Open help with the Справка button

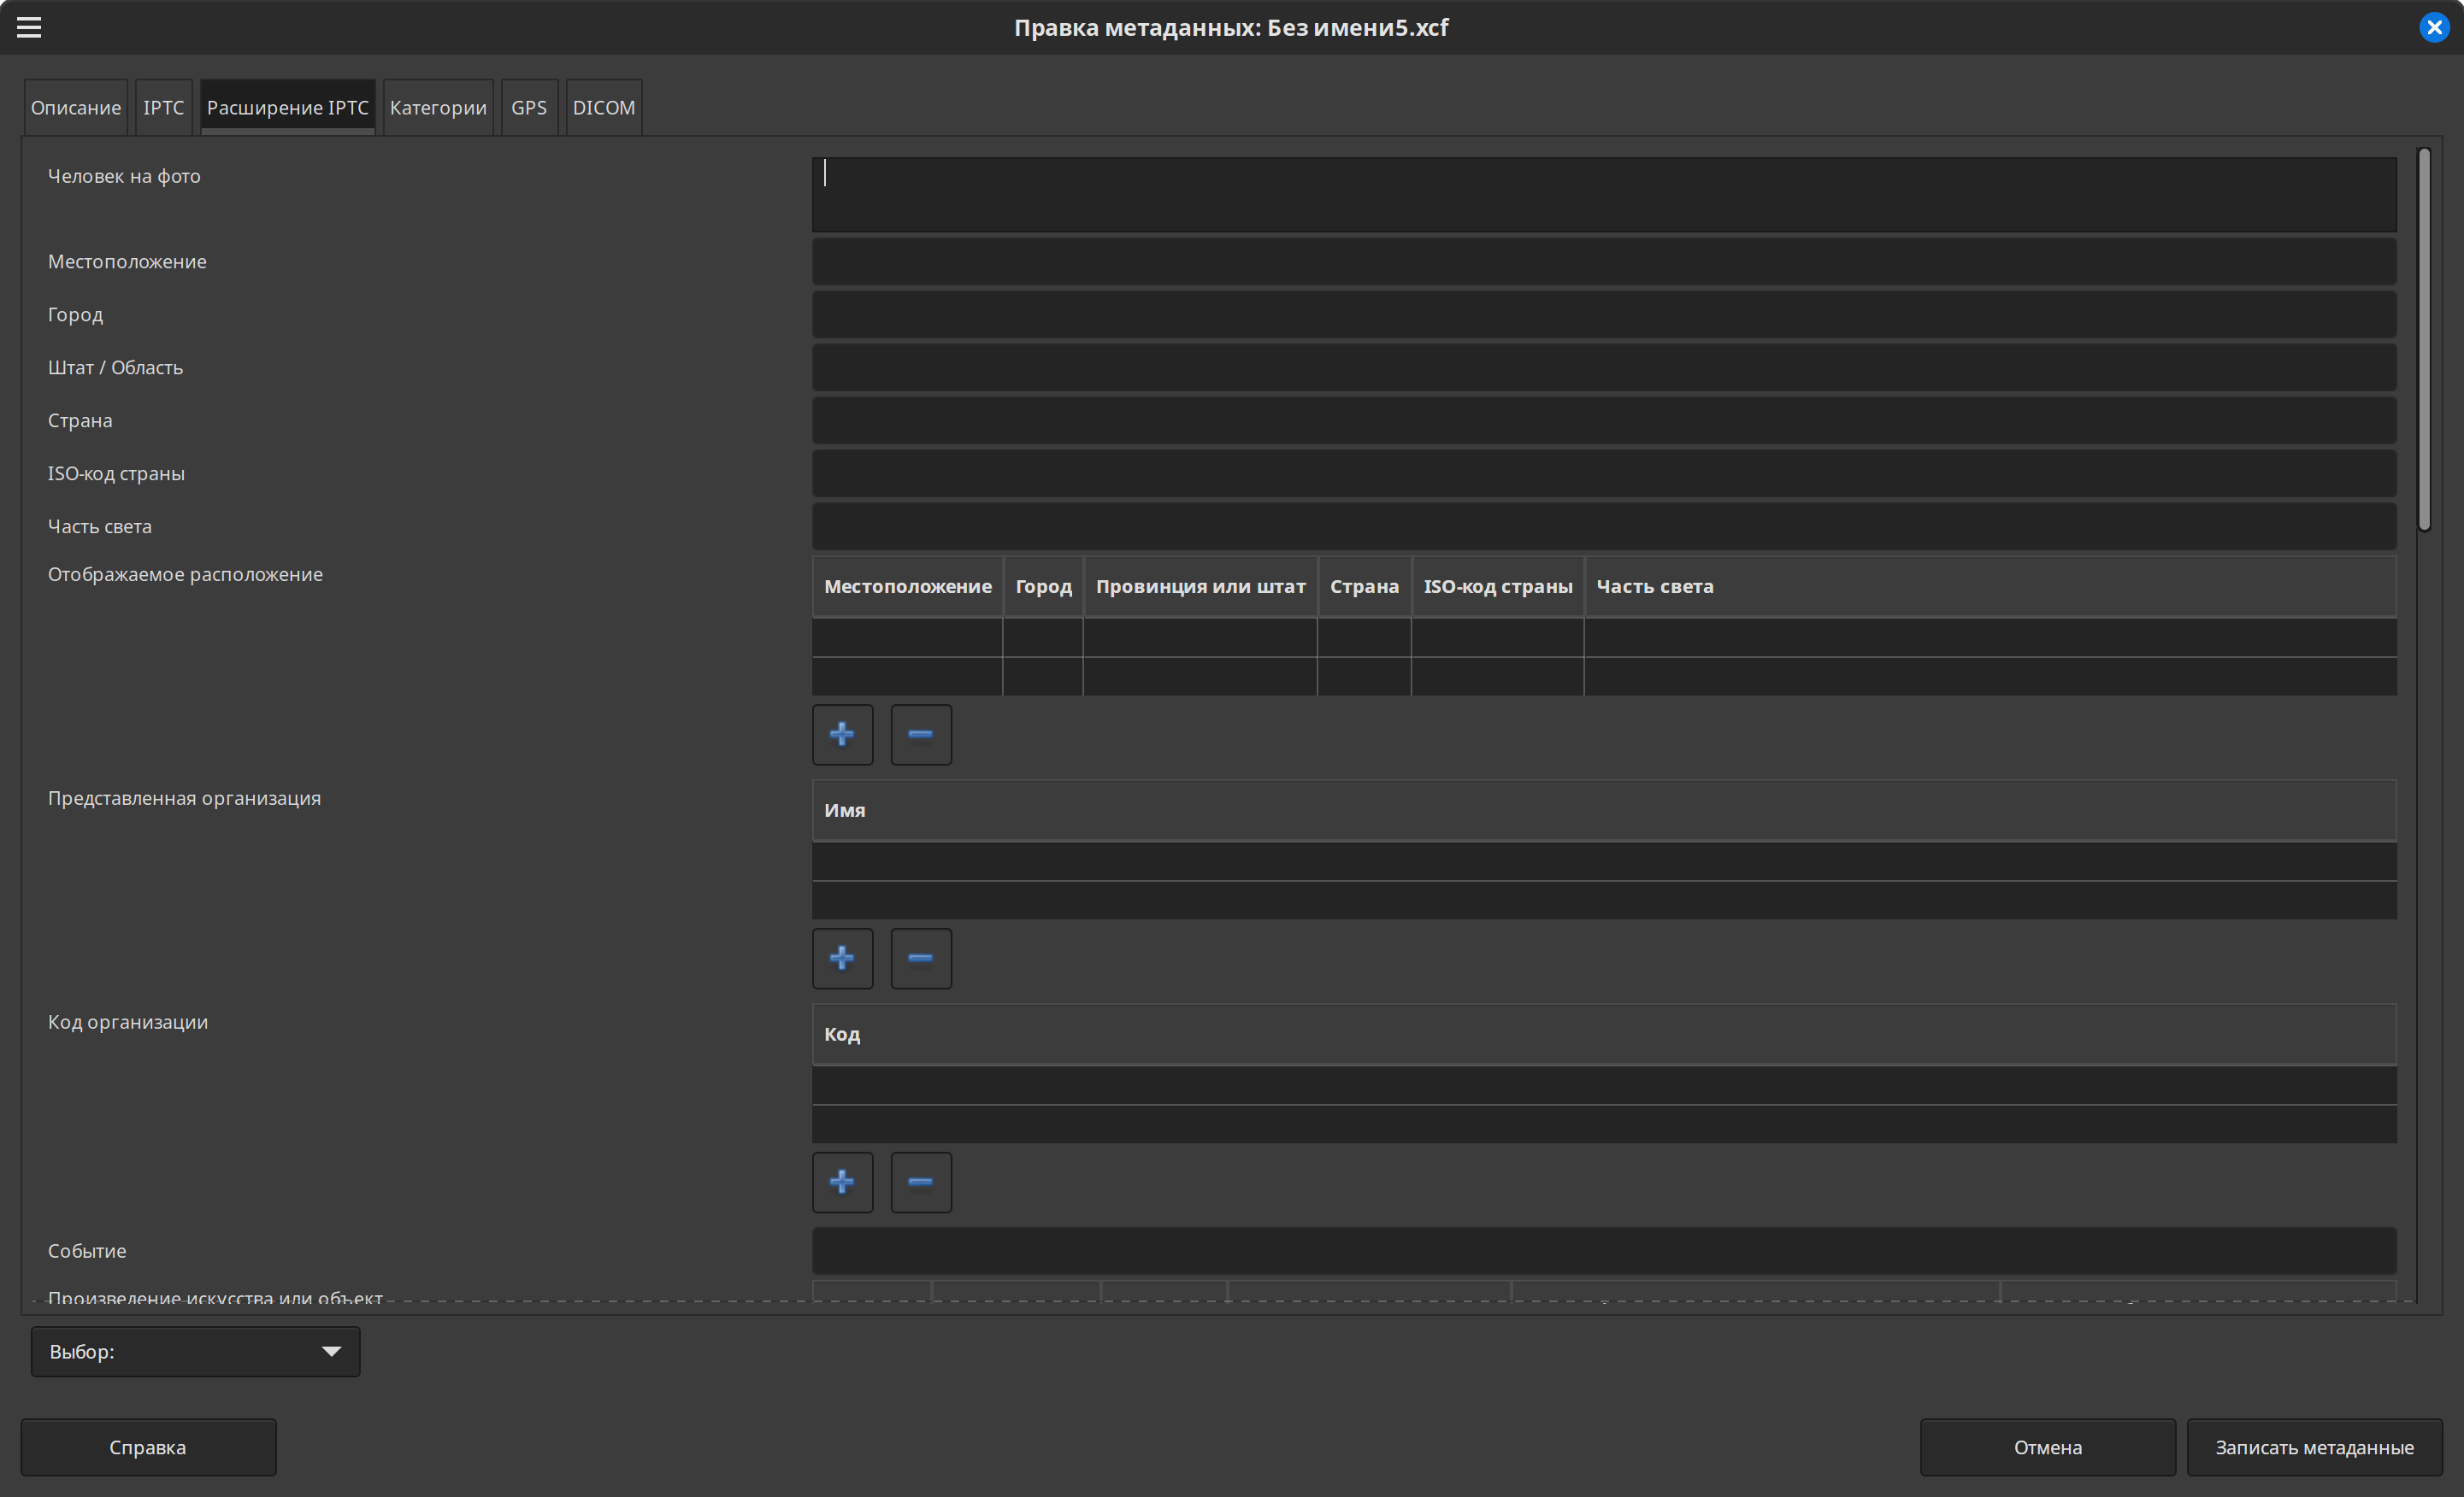[148, 1447]
